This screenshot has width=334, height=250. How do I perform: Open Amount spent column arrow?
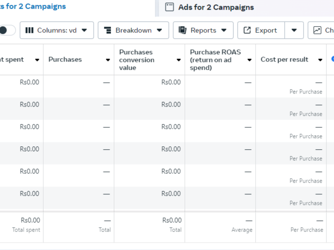[x=37, y=60]
